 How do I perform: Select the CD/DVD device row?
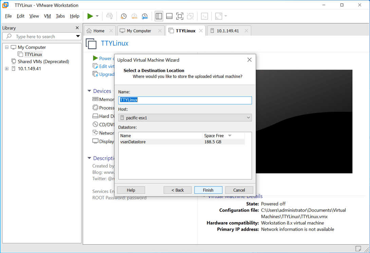(103, 124)
